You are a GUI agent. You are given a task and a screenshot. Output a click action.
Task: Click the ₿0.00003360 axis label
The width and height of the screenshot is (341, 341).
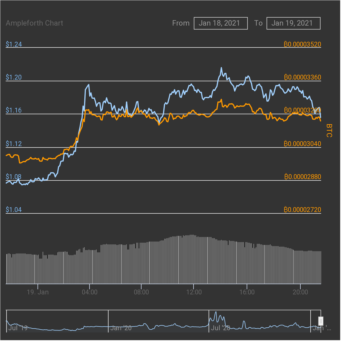click(302, 77)
